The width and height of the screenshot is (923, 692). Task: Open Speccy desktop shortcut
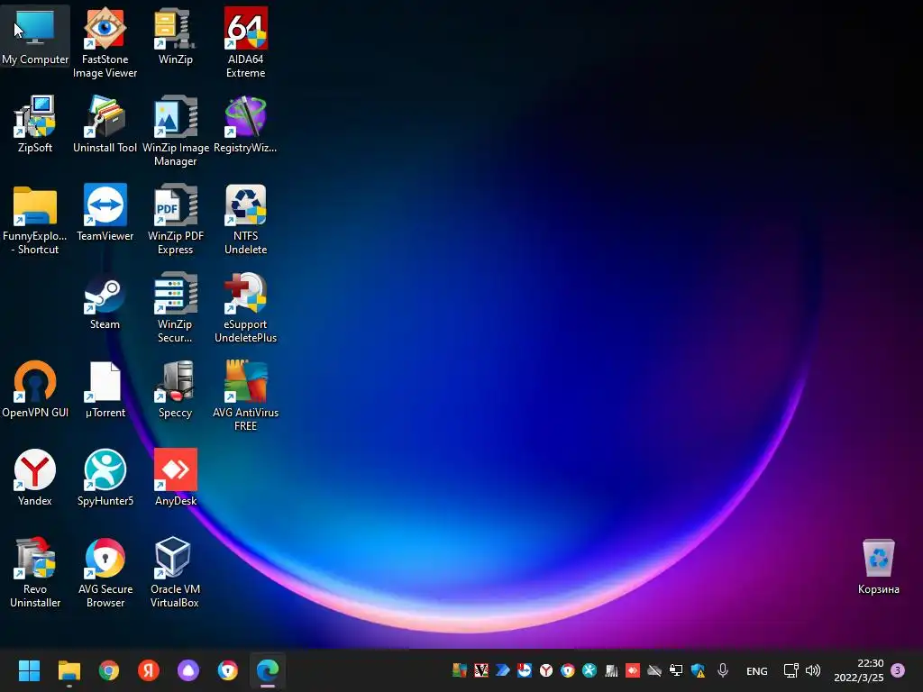[176, 388]
